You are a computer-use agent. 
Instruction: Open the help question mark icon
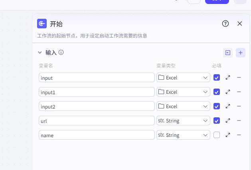[225, 24]
